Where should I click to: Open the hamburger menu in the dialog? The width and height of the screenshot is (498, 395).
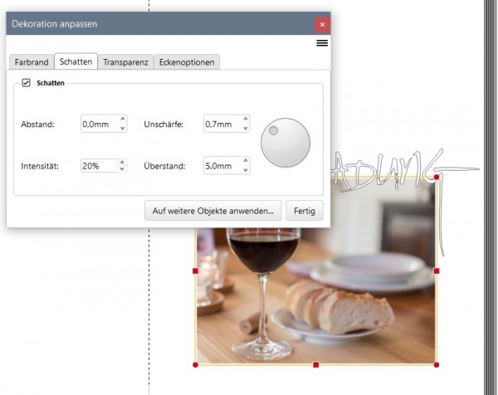pos(322,43)
